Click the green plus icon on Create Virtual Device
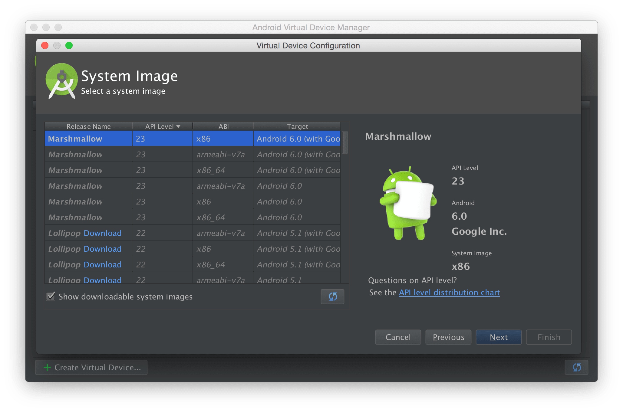Image resolution: width=623 pixels, height=412 pixels. click(47, 367)
